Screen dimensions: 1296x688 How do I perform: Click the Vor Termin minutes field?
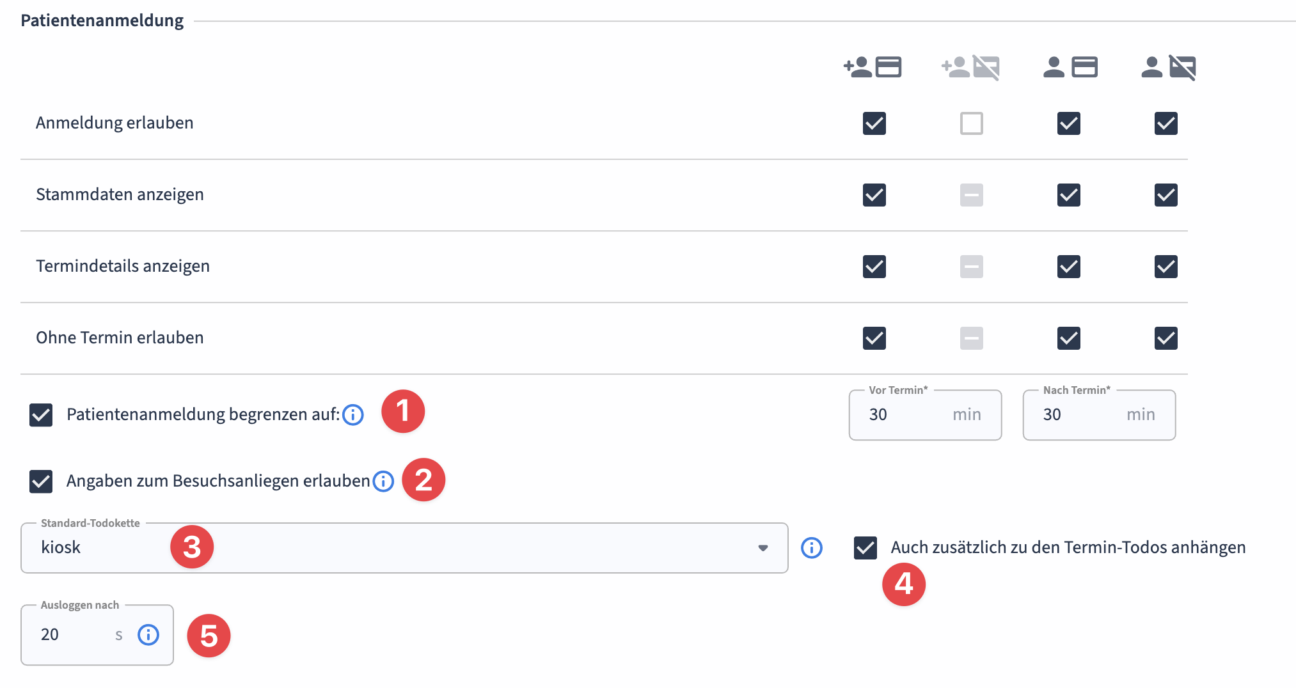tap(902, 415)
